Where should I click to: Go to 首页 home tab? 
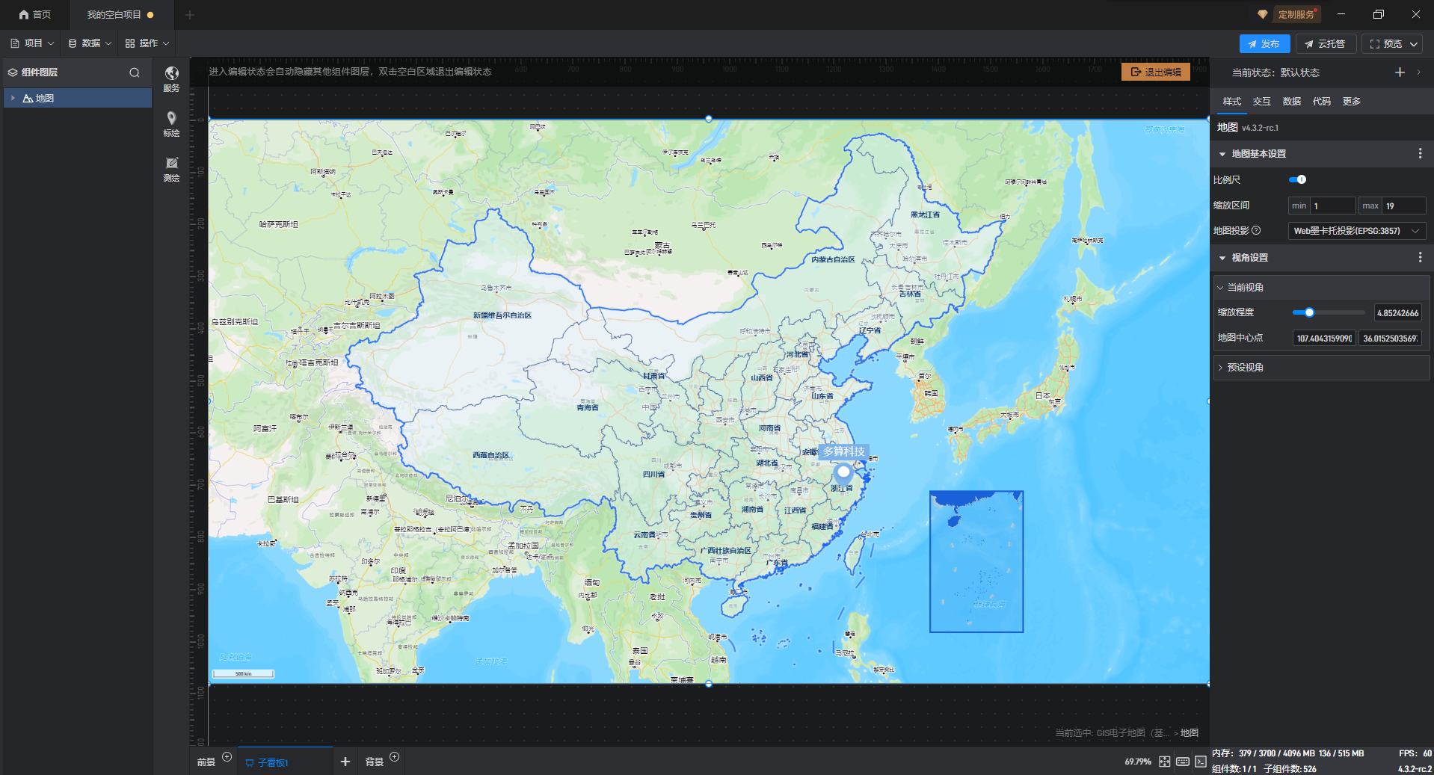(35, 14)
